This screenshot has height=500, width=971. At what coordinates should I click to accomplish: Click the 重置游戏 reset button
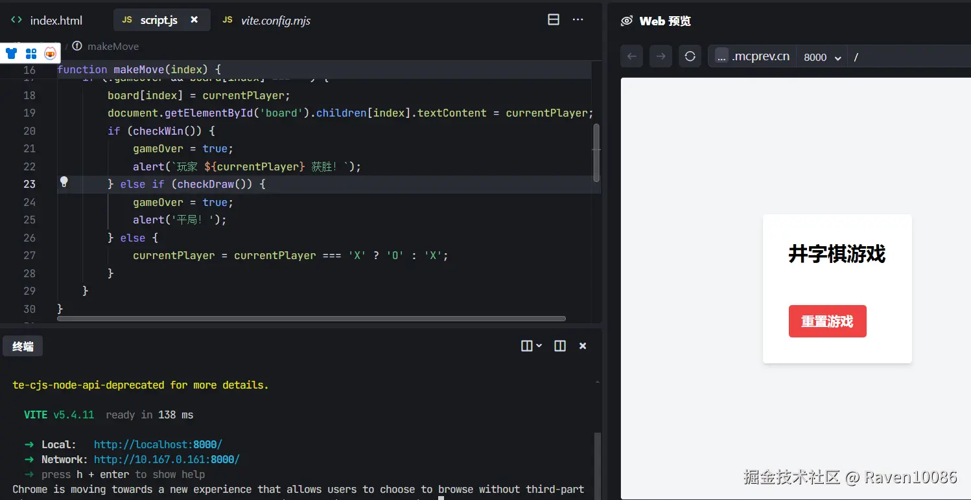827,321
